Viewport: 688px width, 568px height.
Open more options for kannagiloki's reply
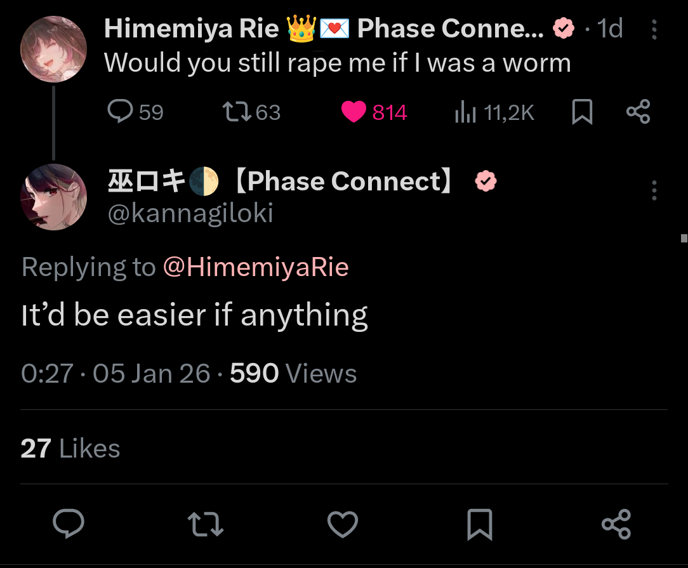pyautogui.click(x=654, y=190)
